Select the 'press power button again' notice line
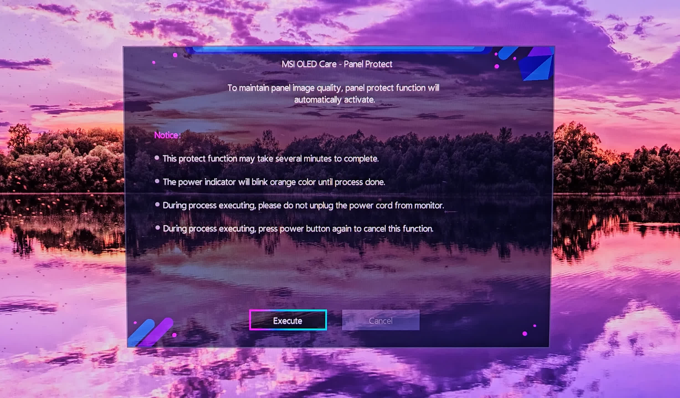This screenshot has height=398, width=680. coord(298,229)
